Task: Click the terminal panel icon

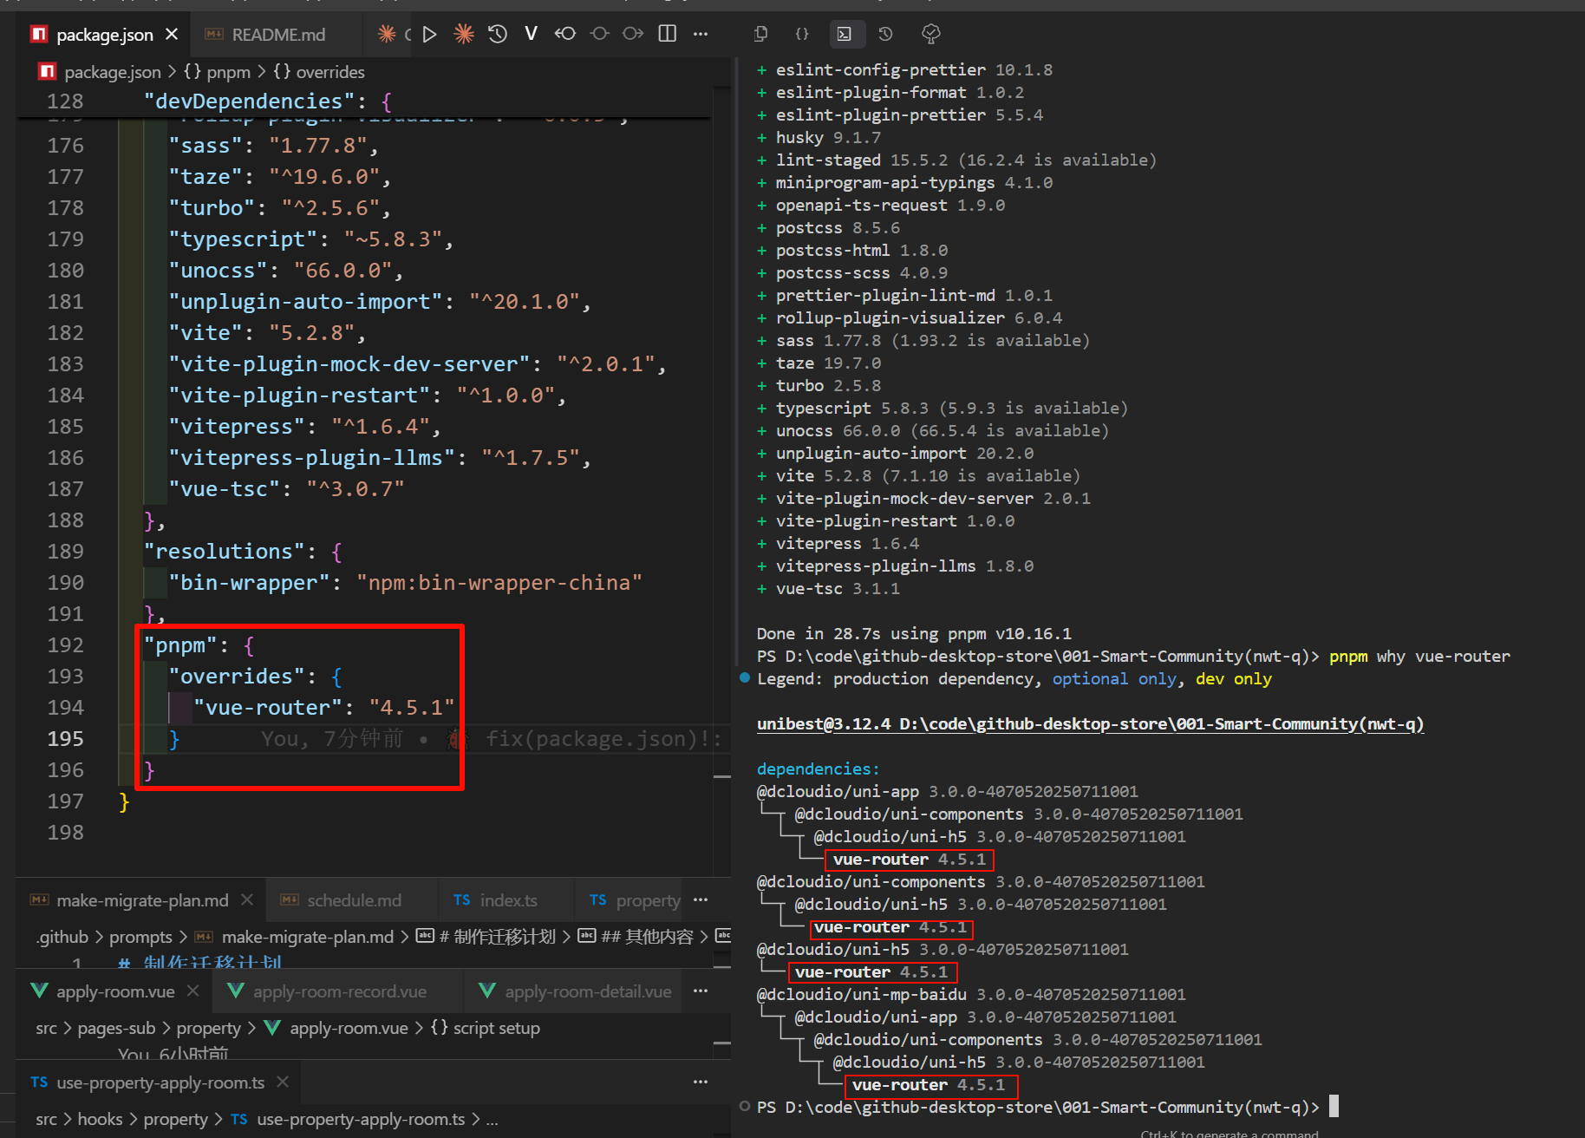Action: [844, 34]
